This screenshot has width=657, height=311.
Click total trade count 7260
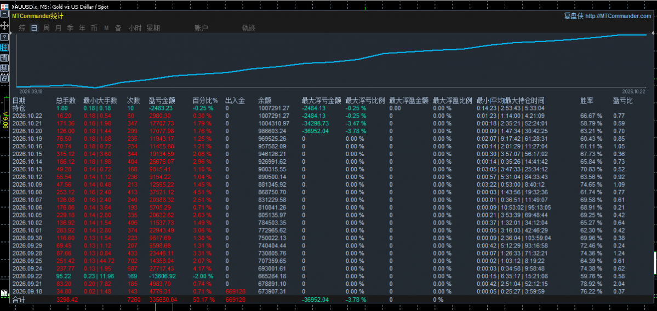pos(134,300)
